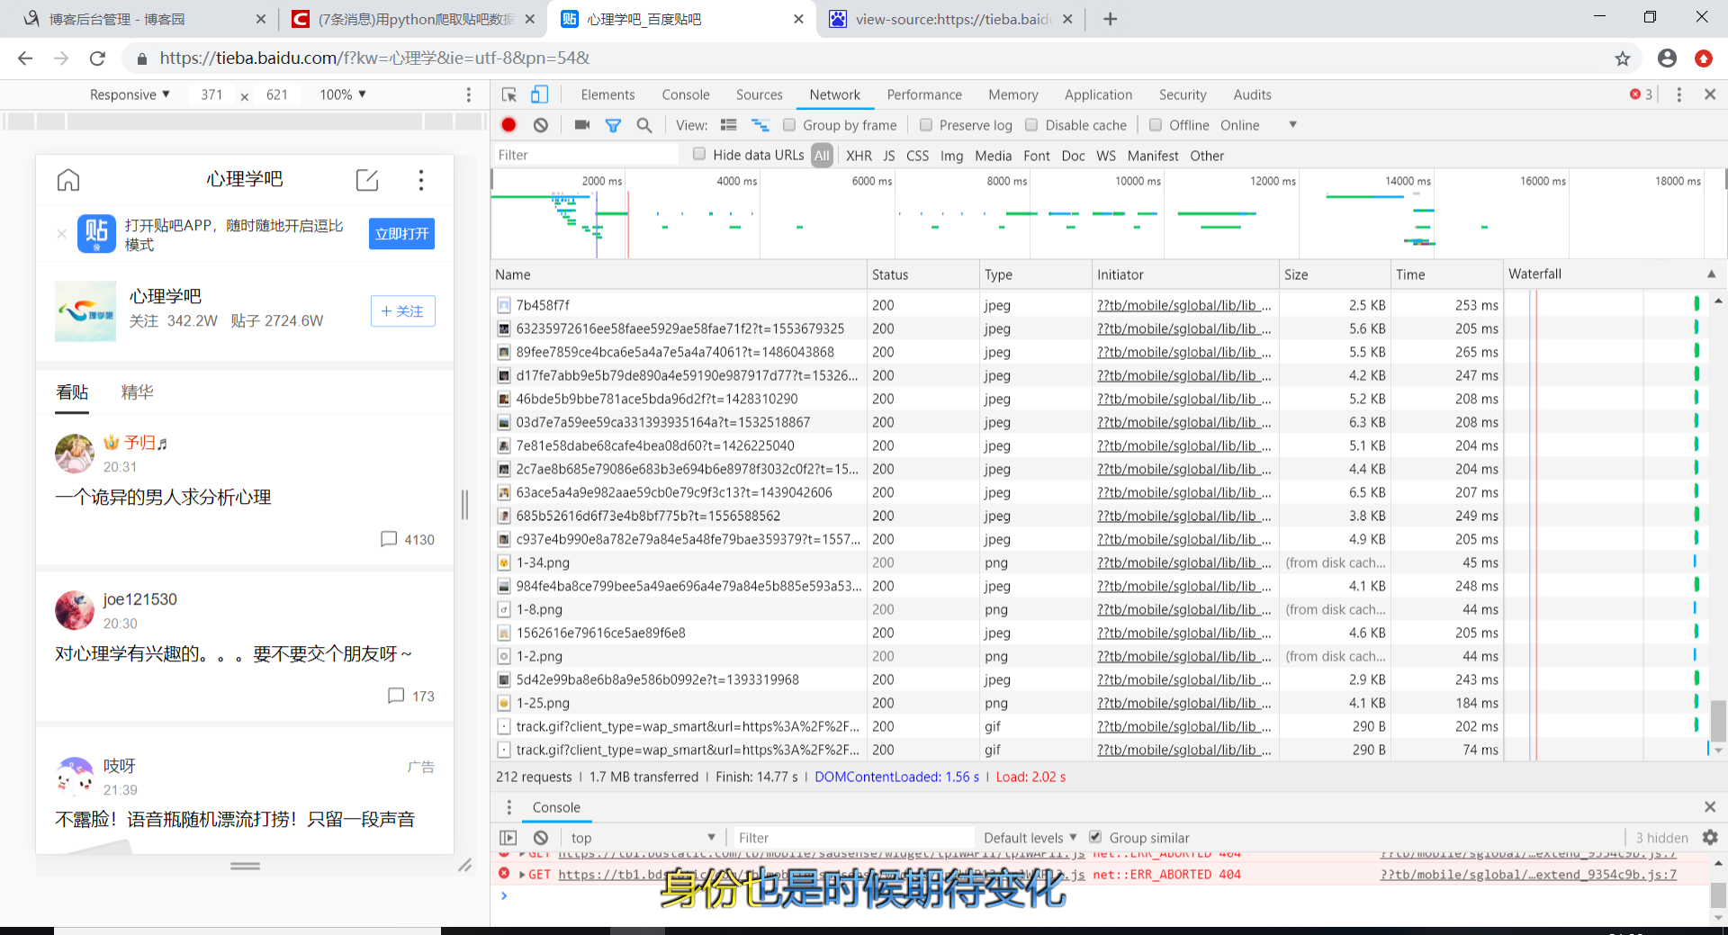Image resolution: width=1728 pixels, height=935 pixels.
Task: Uncheck Group similar in console
Action: click(1095, 837)
